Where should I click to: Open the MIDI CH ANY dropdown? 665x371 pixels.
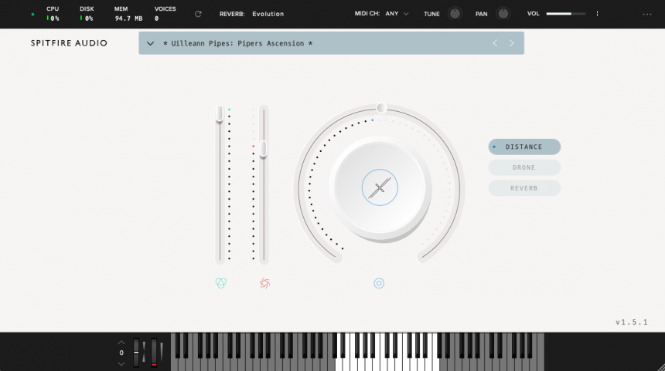pos(397,14)
